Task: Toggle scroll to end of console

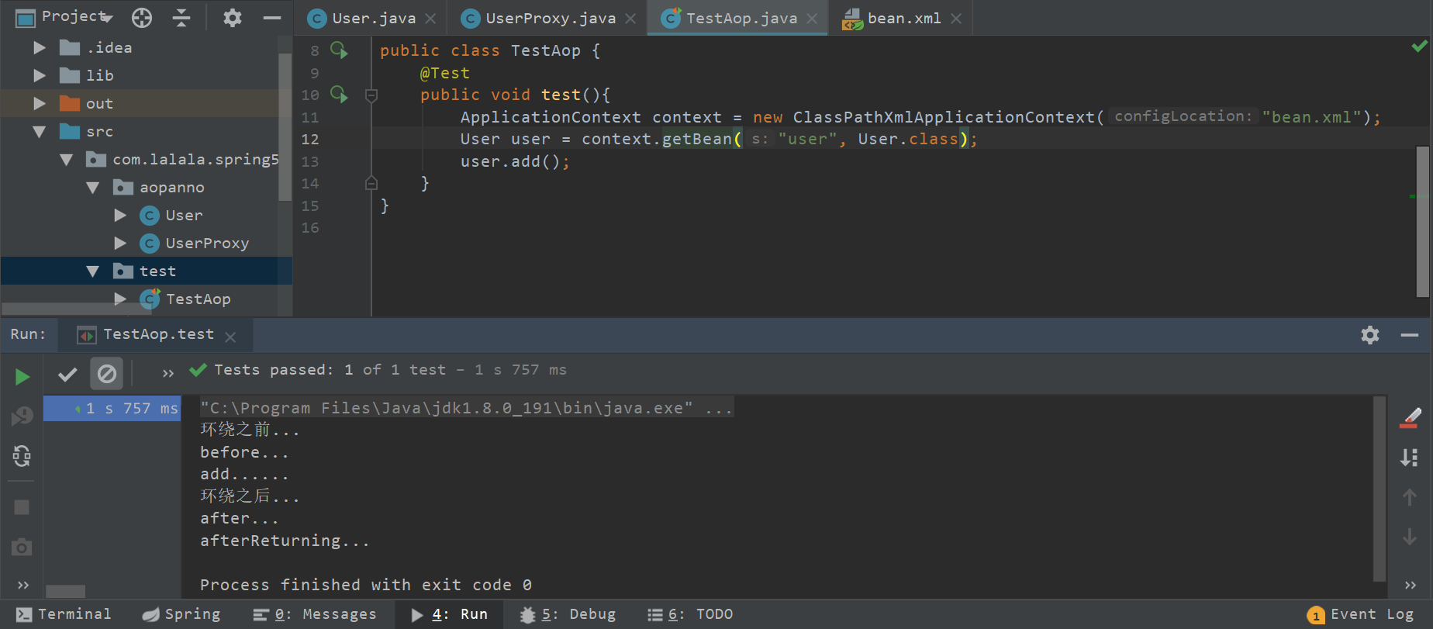Action: pyautogui.click(x=1410, y=458)
